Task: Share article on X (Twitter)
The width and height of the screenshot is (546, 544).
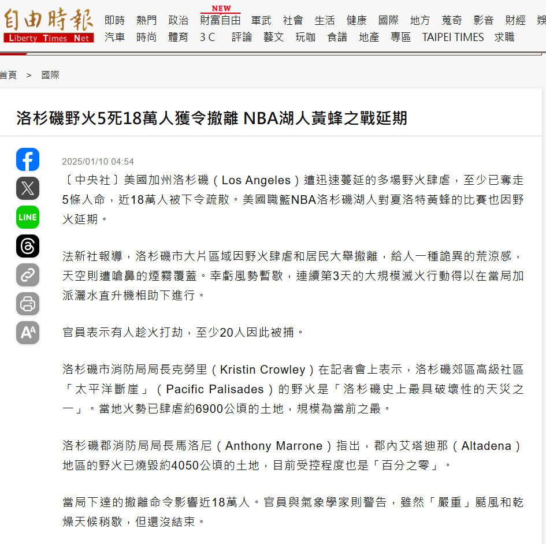Action: tap(28, 188)
